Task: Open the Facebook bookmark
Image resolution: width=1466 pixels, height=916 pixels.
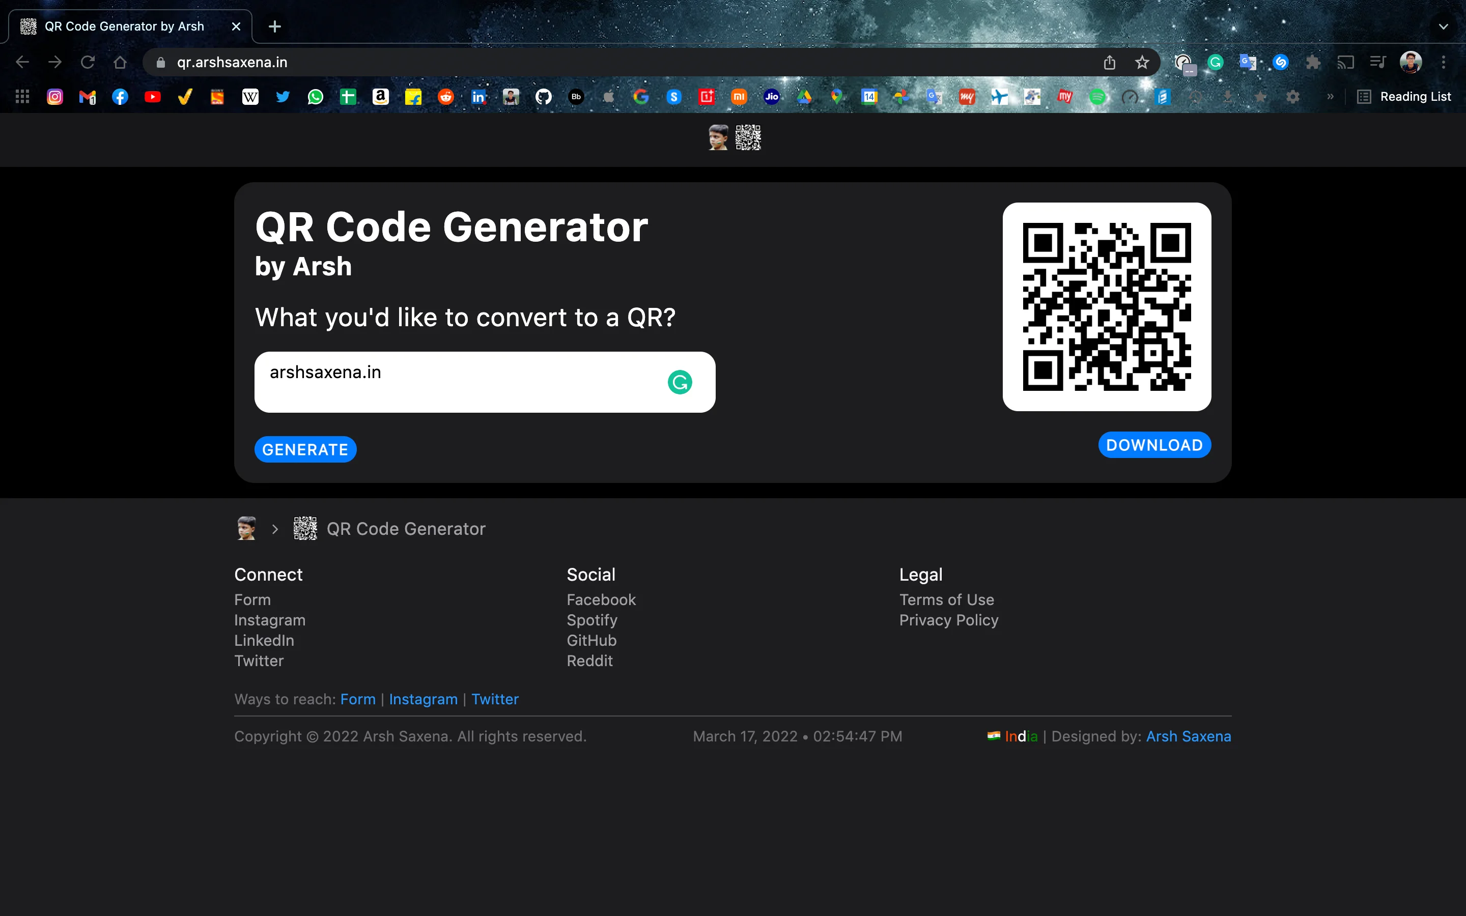Action: pos(120,97)
